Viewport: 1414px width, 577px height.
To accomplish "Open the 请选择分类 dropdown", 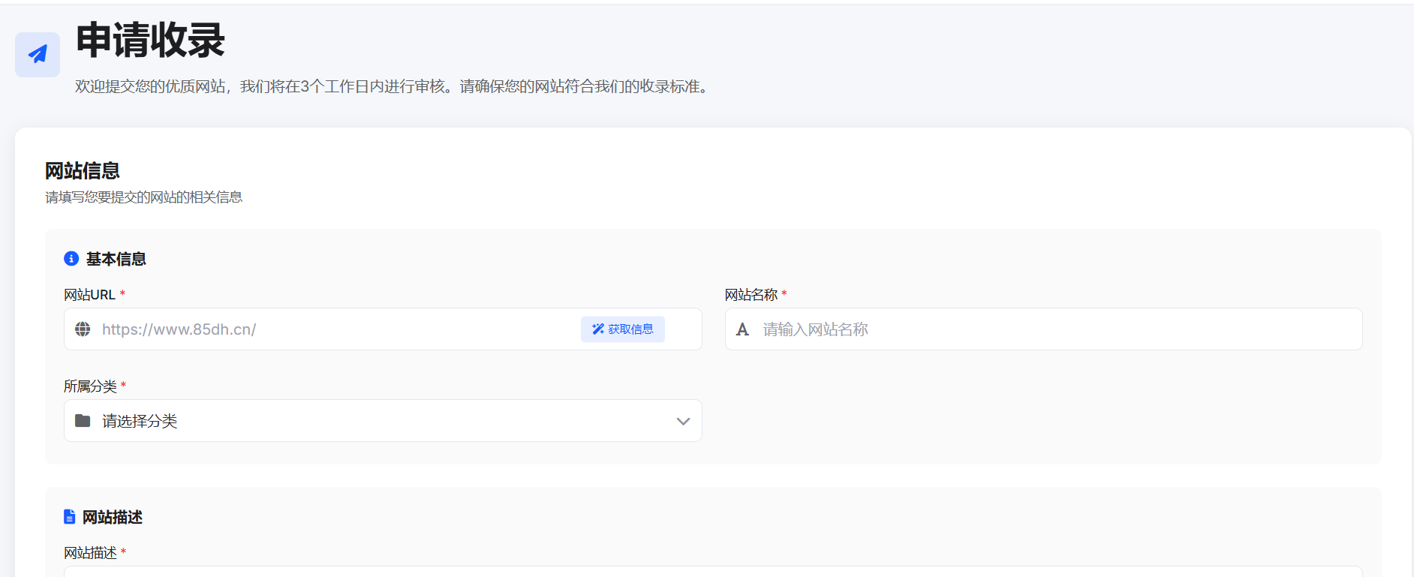I will pos(383,421).
